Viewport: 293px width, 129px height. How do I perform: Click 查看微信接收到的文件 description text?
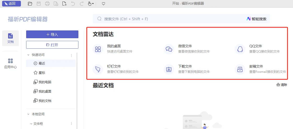(194, 51)
